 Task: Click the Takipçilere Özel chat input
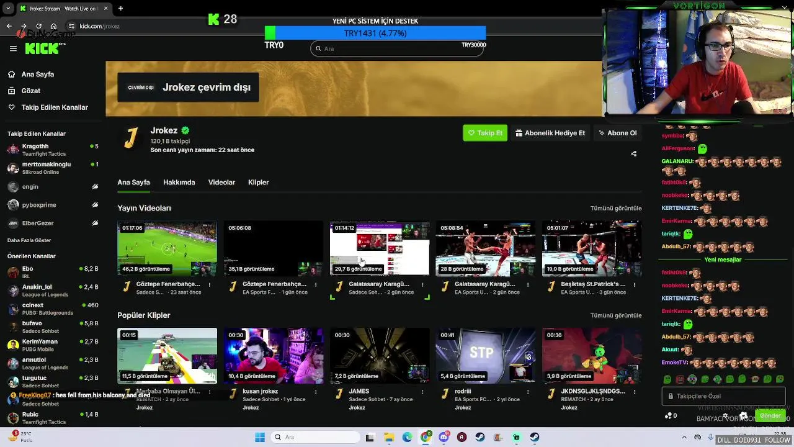tap(723, 396)
